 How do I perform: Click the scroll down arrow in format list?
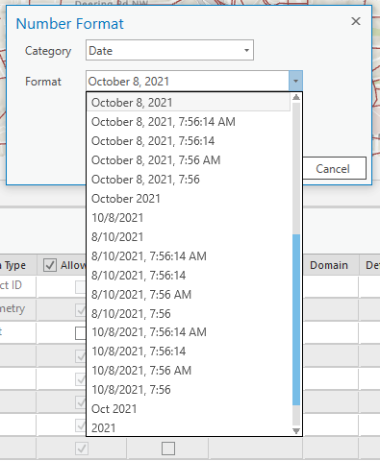(x=296, y=431)
